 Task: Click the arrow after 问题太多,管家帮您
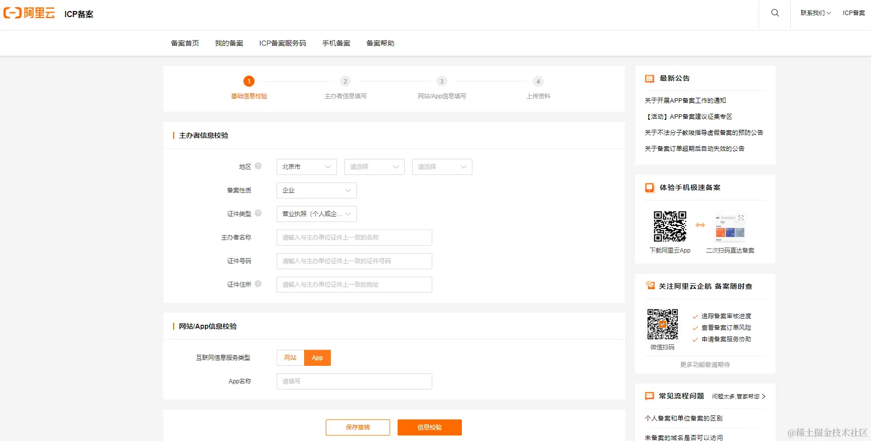tap(764, 396)
